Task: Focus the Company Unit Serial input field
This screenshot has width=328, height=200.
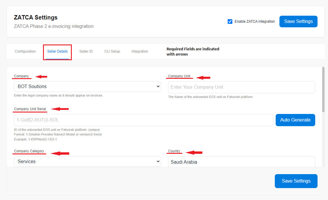Action: (x=143, y=120)
